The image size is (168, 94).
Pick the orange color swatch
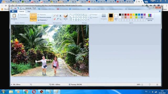(131, 15)
